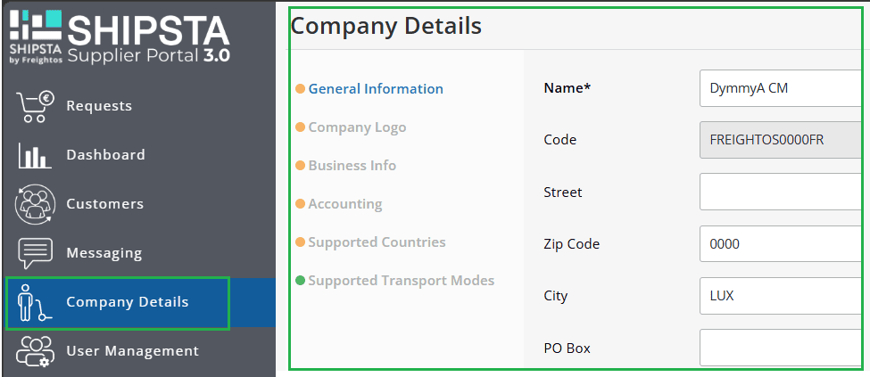The image size is (870, 377).
Task: Click the empty PO Box field
Action: 781,348
